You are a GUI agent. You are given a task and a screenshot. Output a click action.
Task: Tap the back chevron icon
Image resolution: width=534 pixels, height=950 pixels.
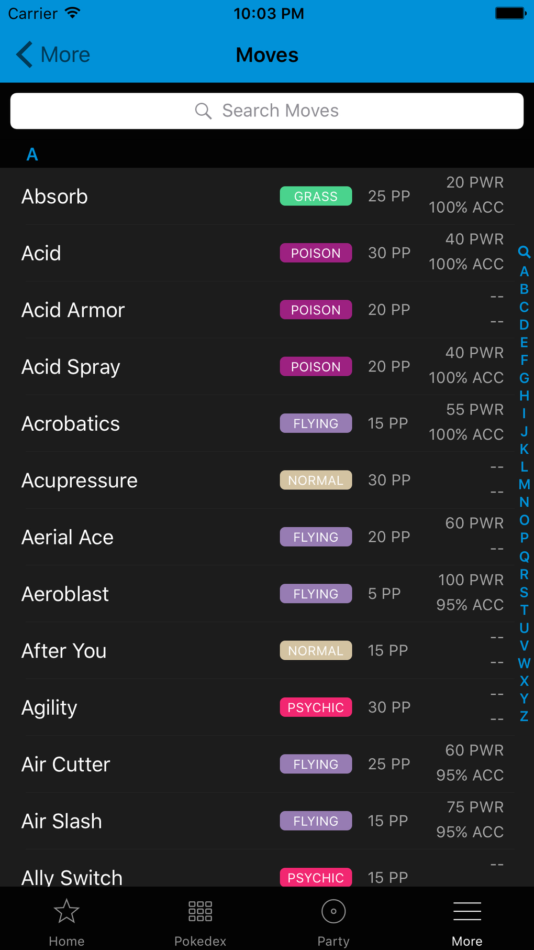pyautogui.click(x=24, y=54)
